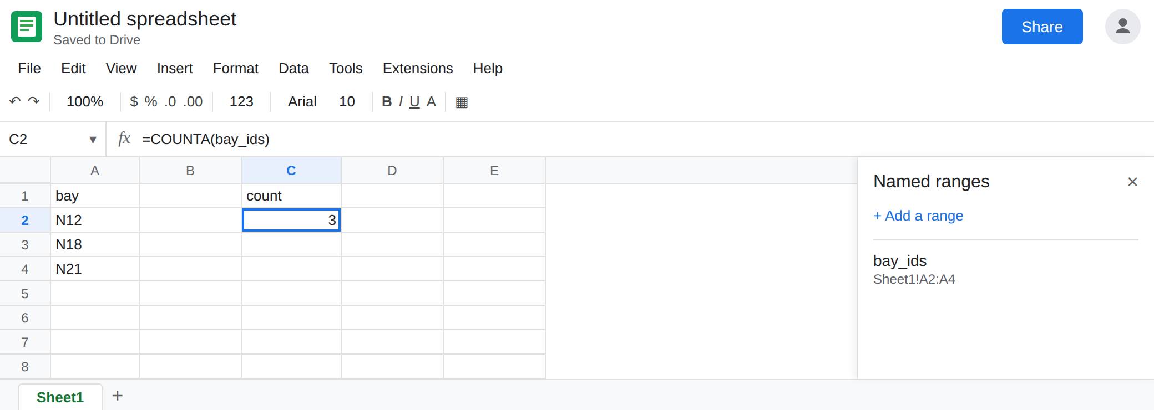Close the Named ranges panel
This screenshot has height=410, width=1154.
coord(1133,182)
